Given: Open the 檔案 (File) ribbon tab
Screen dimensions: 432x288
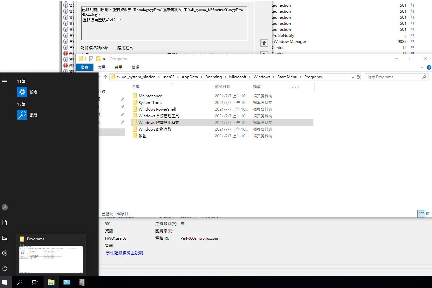Looking at the screenshot, I should (x=85, y=67).
